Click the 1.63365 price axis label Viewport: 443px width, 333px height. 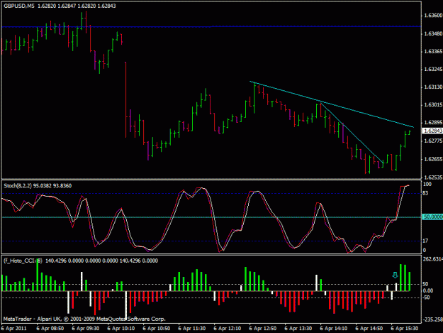coord(433,52)
